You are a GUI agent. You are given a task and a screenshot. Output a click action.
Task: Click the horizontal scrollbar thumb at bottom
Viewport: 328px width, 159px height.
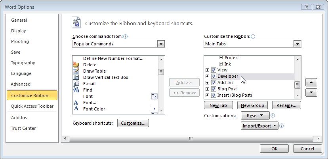(x=191, y=138)
